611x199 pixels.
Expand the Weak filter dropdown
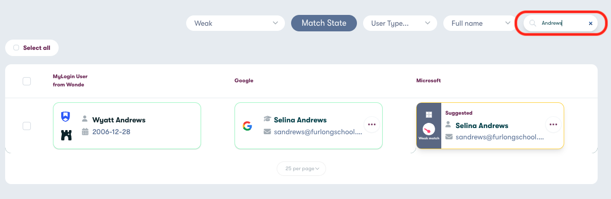click(236, 23)
